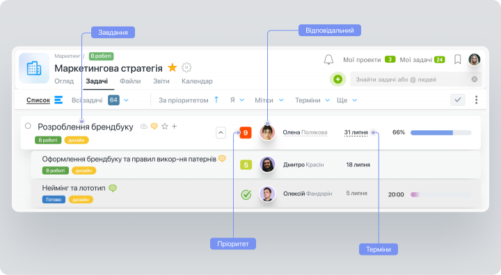Switch to the Звіти tab
The width and height of the screenshot is (501, 275).
coord(161,81)
